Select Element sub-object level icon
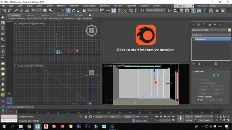232x130 pixels. point(218,75)
